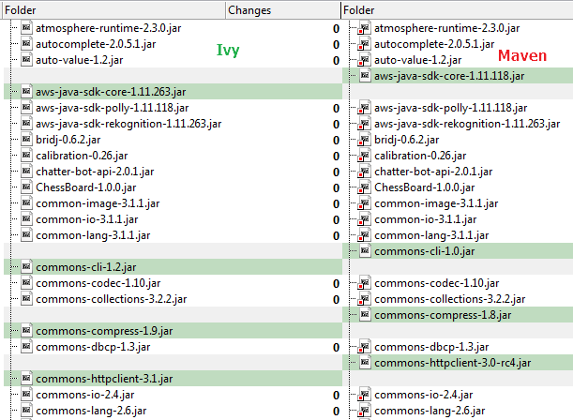The height and width of the screenshot is (420, 573).
Task: Select the left Folder column header
Action: [113, 10]
